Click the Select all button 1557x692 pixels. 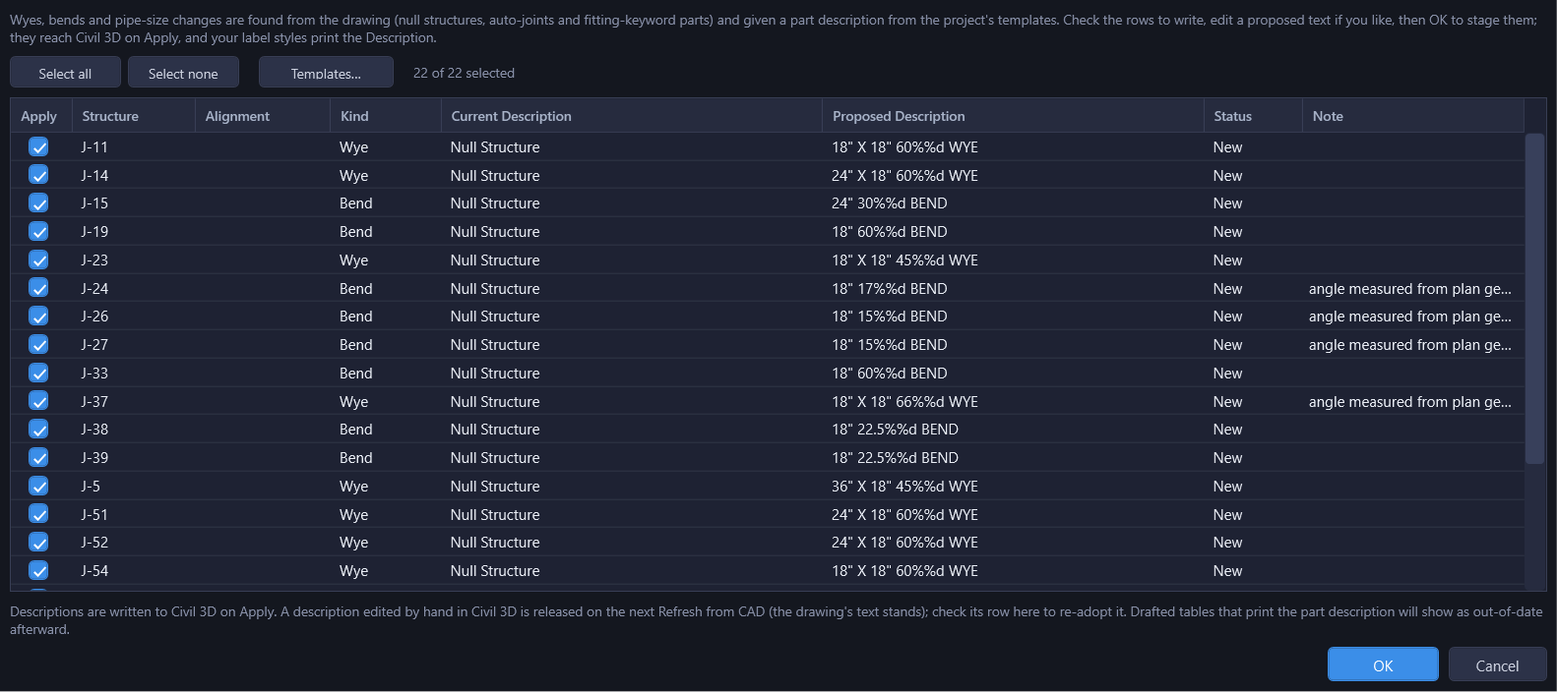click(65, 73)
